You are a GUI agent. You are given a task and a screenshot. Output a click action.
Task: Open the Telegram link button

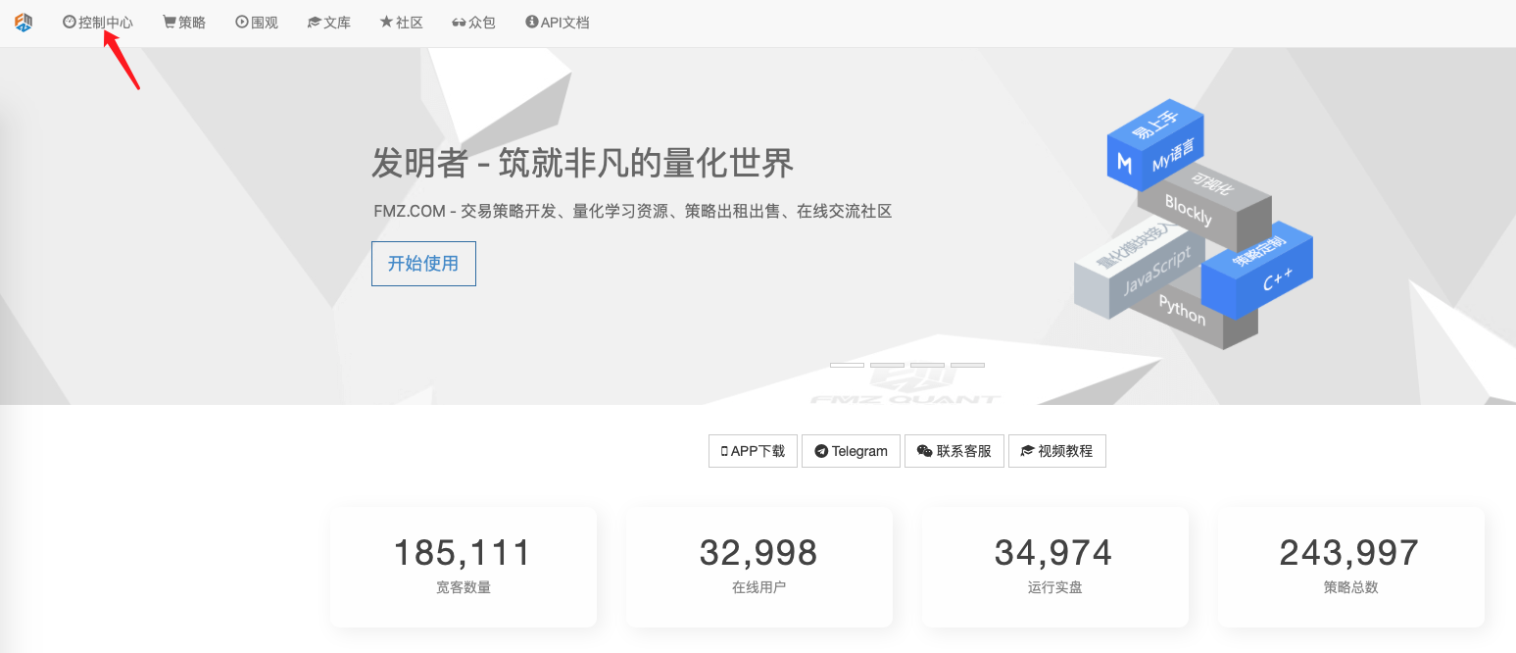[851, 451]
